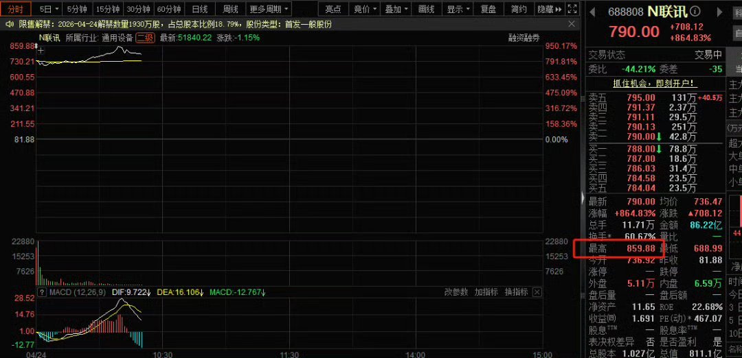Switch to the 日线 daily chart
Image resolution: width=742 pixels, height=358 pixels.
click(x=200, y=9)
